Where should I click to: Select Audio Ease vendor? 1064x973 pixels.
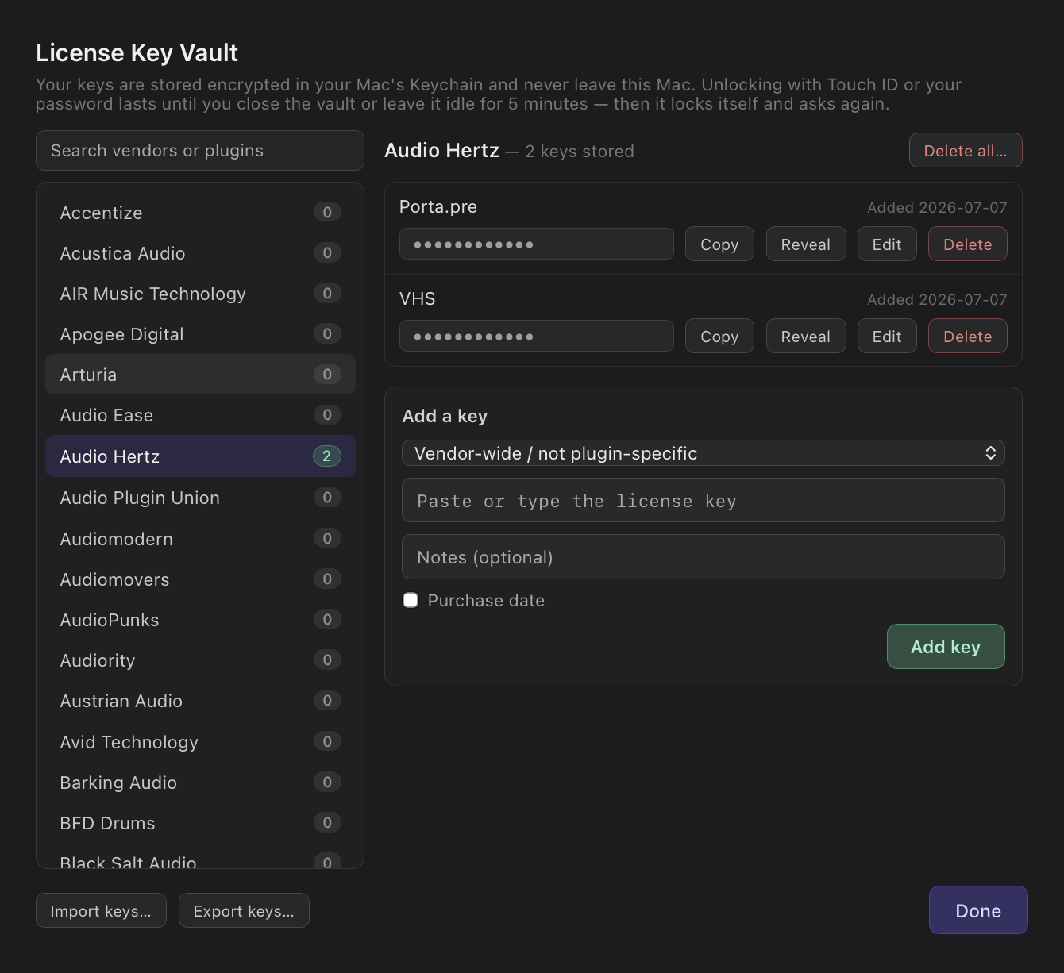[x=200, y=415]
